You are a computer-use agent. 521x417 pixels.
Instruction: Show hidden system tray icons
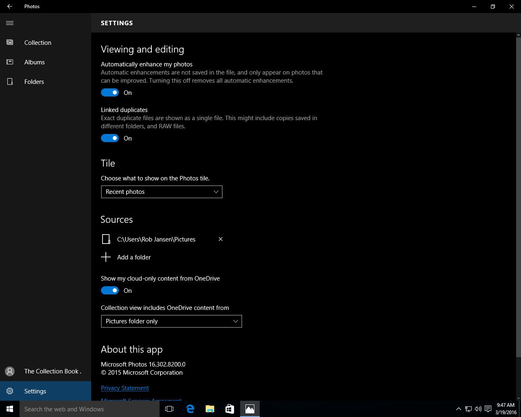(x=458, y=409)
